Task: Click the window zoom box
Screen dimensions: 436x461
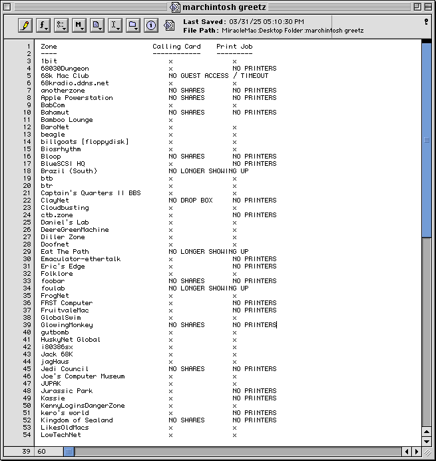Action: tap(417, 7)
